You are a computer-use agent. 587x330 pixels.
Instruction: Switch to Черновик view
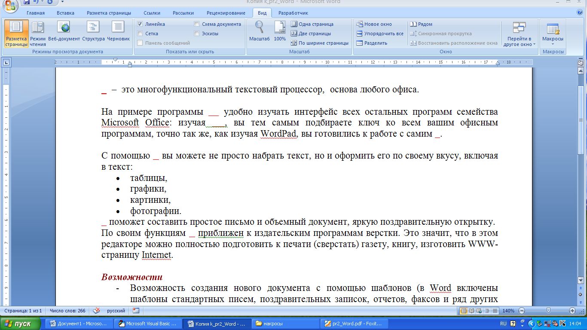pyautogui.click(x=118, y=34)
